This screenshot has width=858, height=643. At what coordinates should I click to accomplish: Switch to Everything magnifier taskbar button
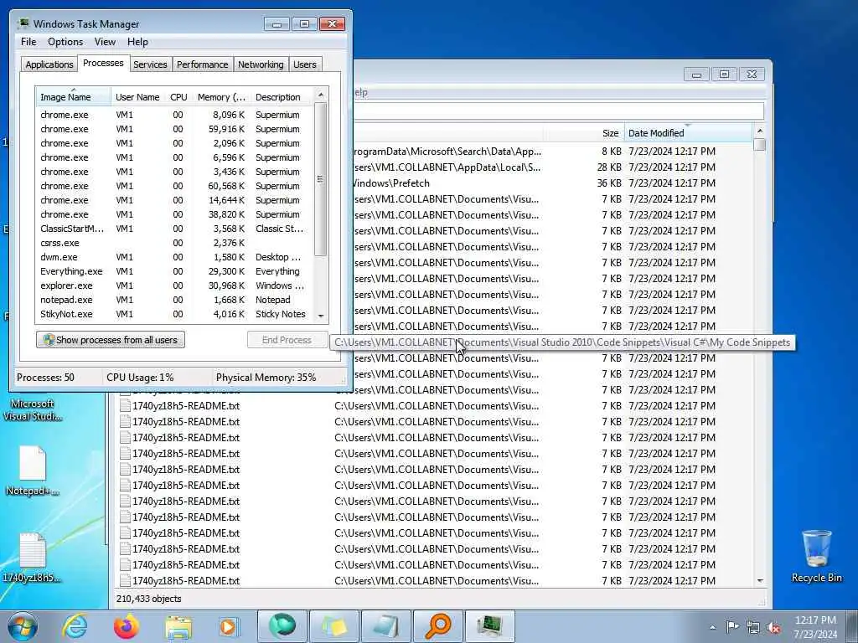pyautogui.click(x=437, y=626)
